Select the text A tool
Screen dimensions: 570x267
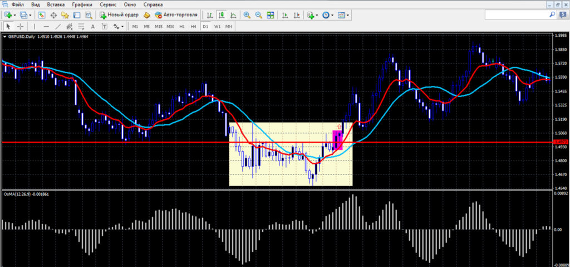pyautogui.click(x=93, y=26)
